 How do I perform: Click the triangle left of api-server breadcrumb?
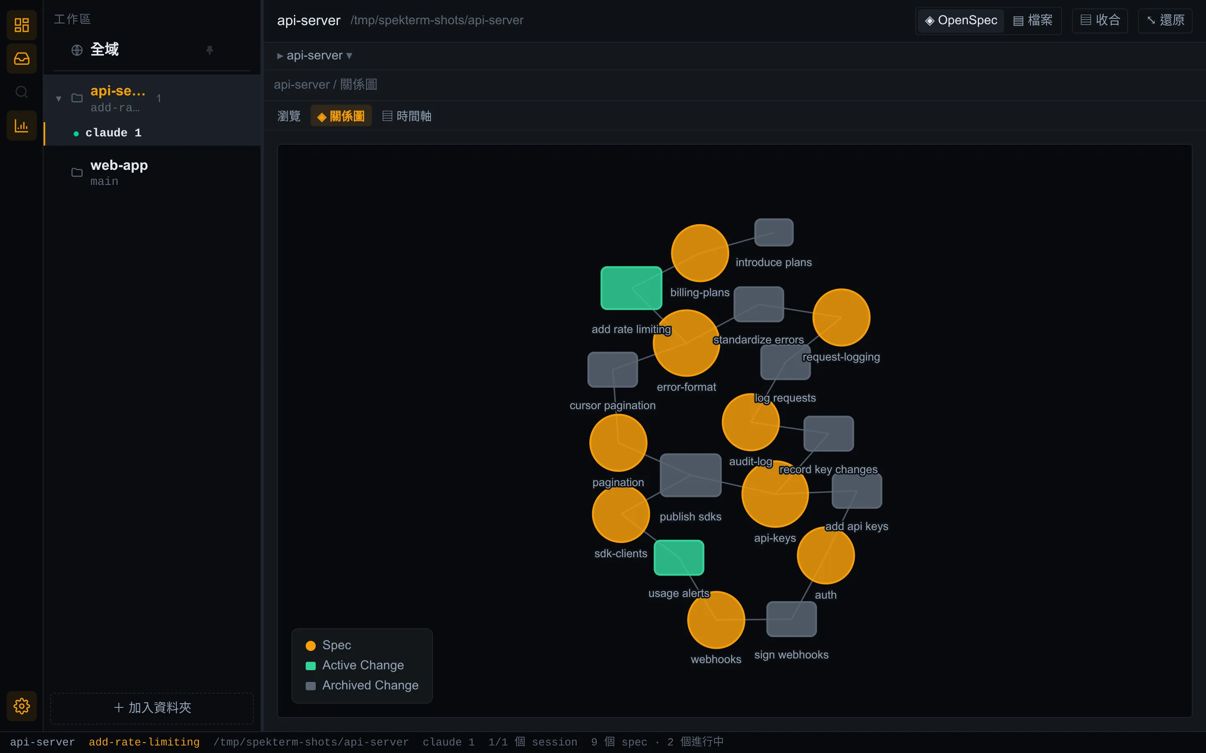coord(280,56)
